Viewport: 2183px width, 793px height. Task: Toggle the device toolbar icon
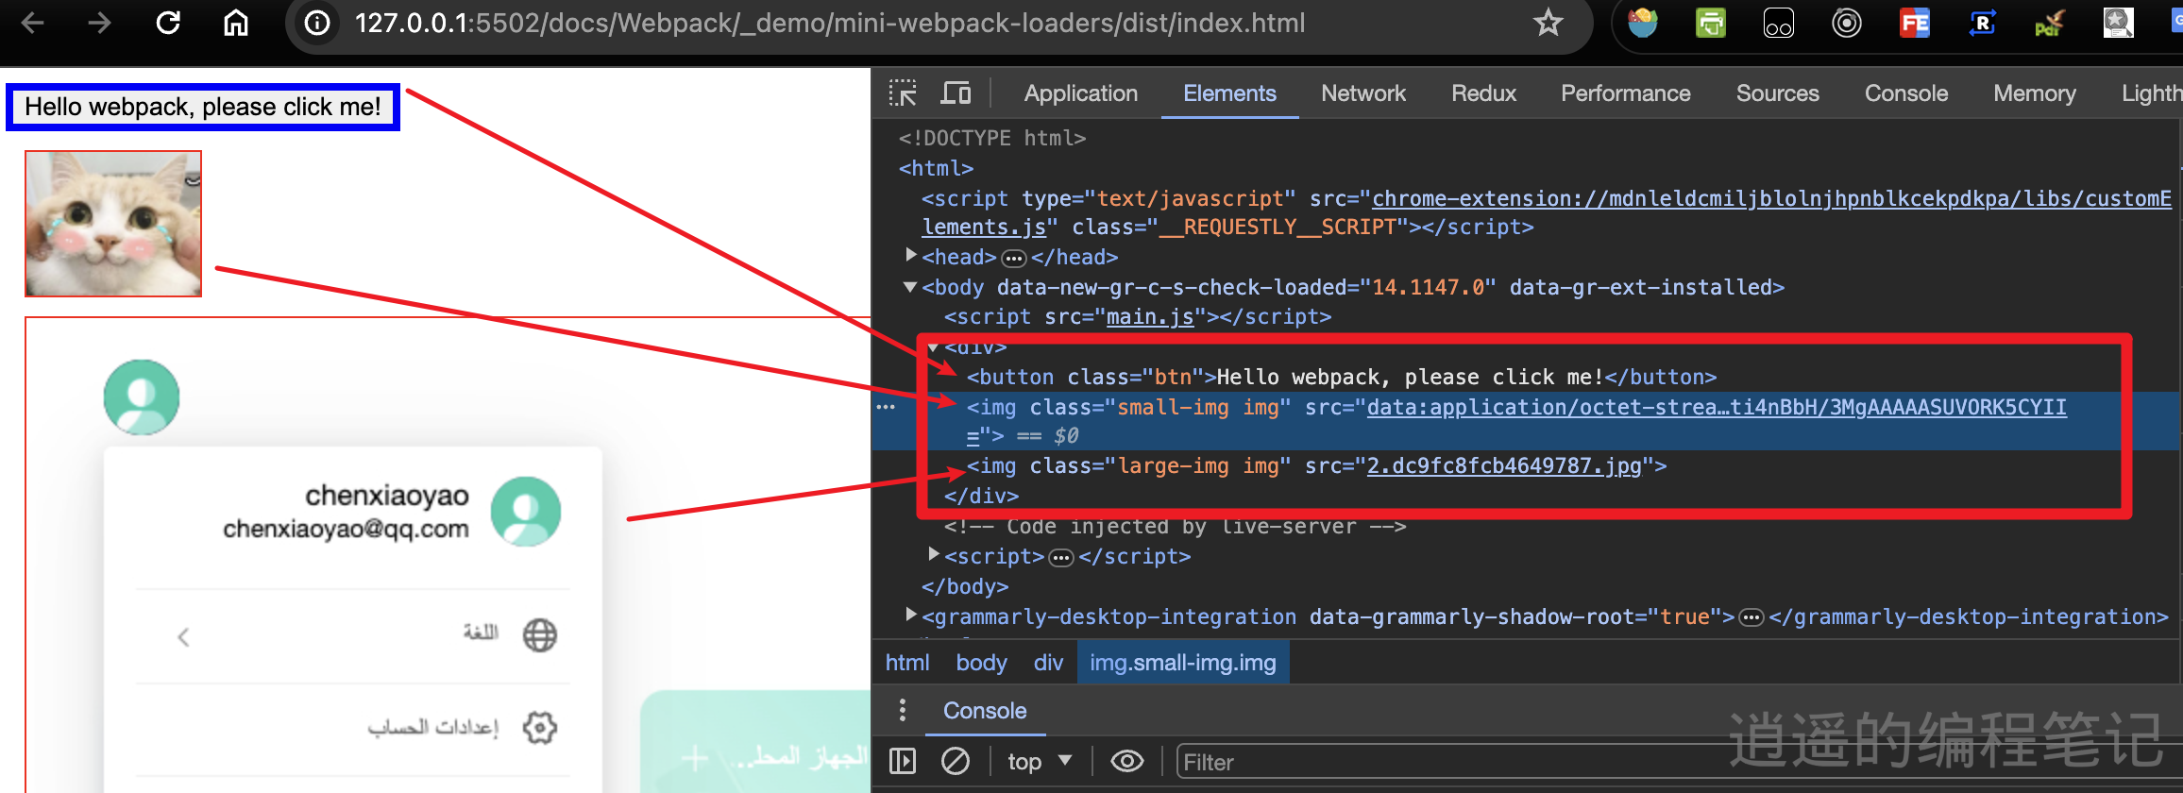(956, 93)
